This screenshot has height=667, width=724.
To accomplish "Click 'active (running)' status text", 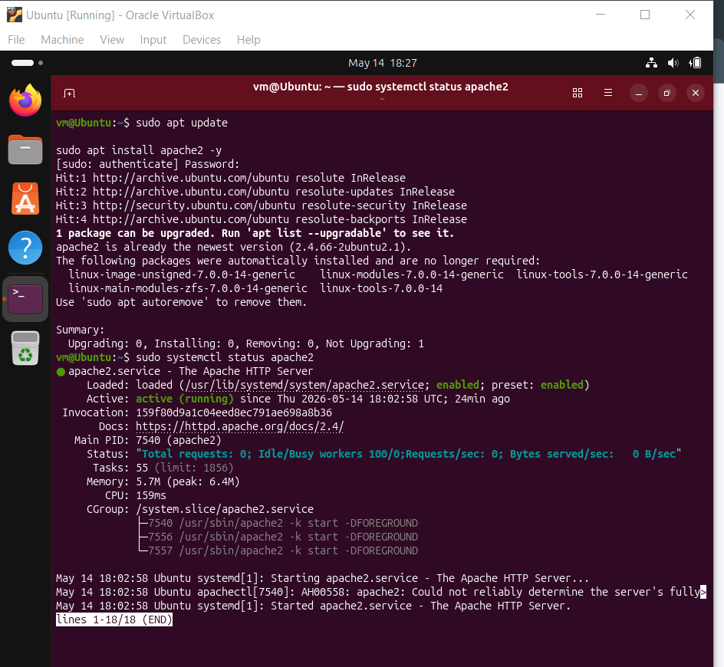I will click(x=185, y=399).
